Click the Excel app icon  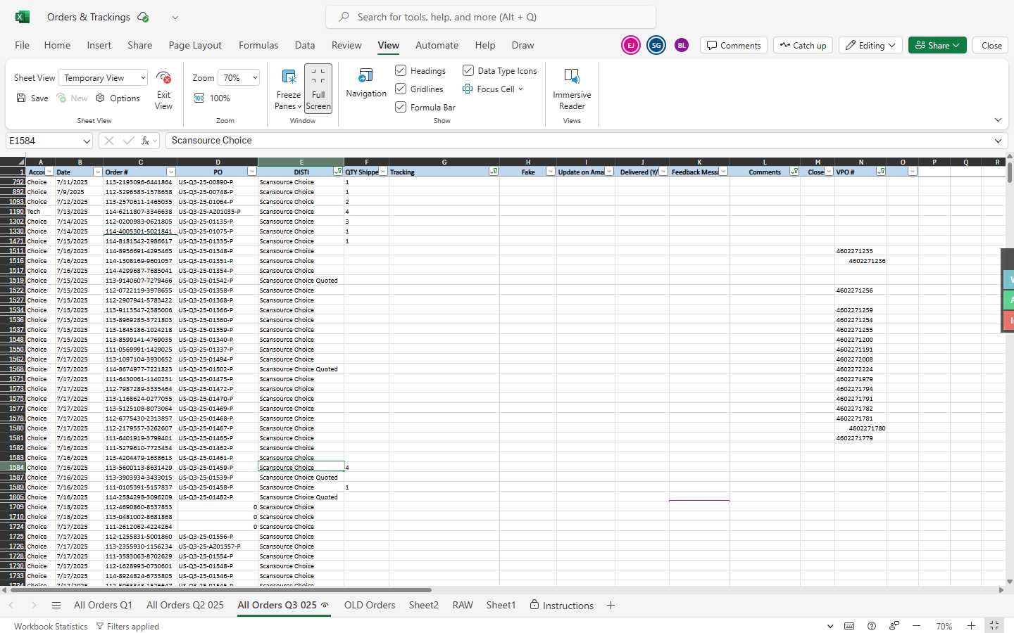[x=23, y=17]
